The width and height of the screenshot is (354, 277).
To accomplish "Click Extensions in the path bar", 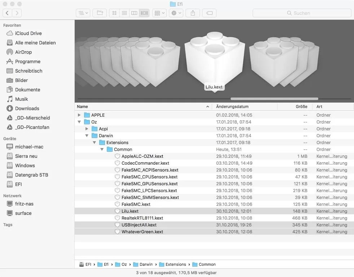I will (173, 264).
